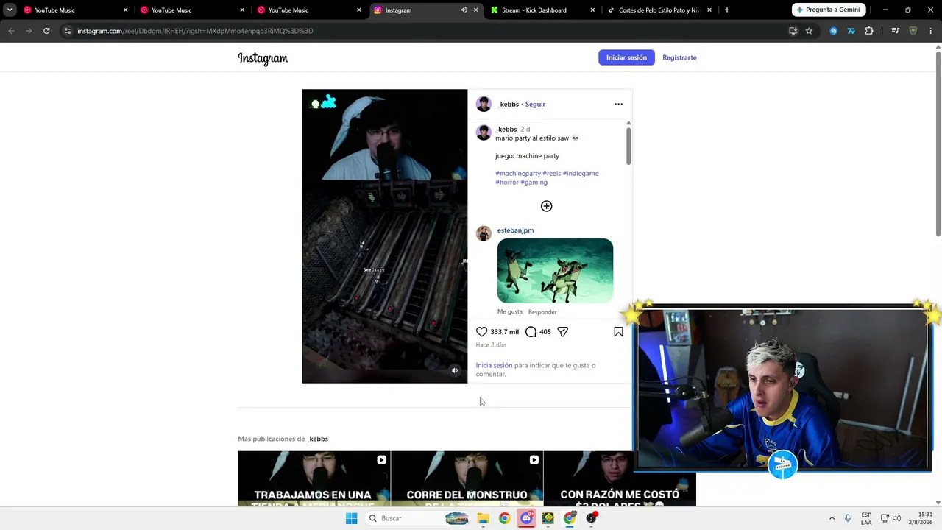Open estebanjpm's hyenas GIF comment
This screenshot has height=530, width=942.
tap(555, 271)
